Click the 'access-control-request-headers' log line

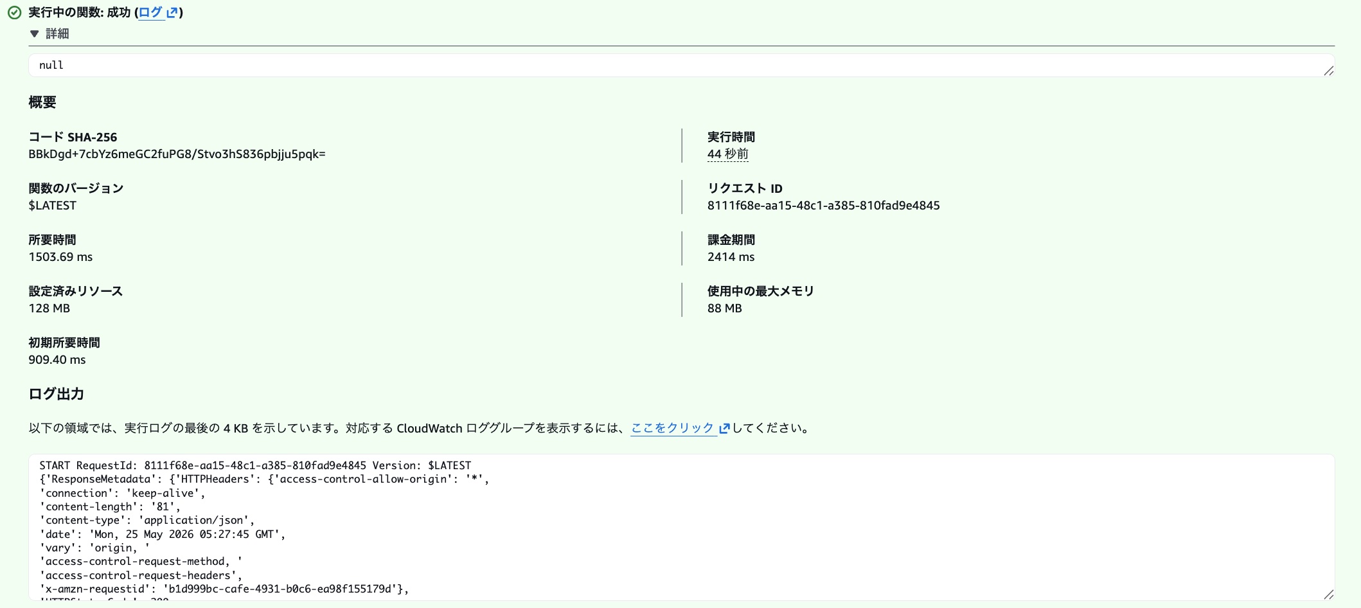pos(141,575)
